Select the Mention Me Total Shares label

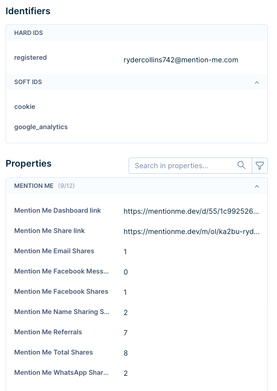pos(53,352)
